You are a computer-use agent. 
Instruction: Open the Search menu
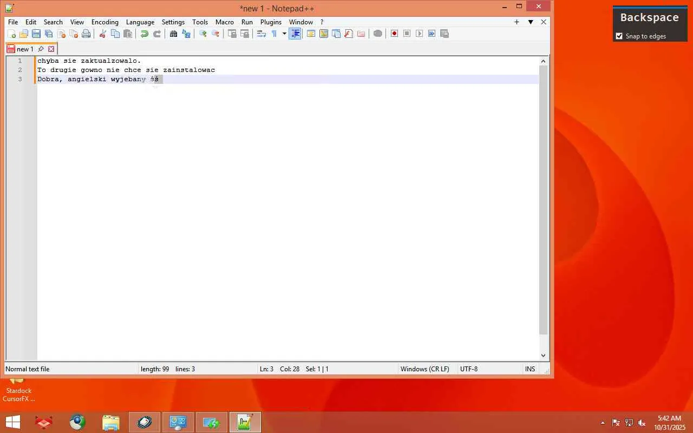(53, 22)
